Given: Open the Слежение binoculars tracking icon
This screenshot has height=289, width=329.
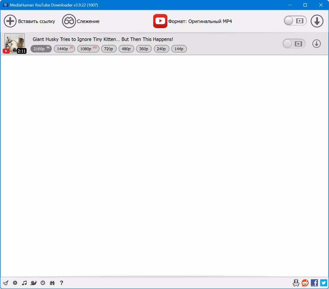Looking at the screenshot, I should tap(69, 21).
